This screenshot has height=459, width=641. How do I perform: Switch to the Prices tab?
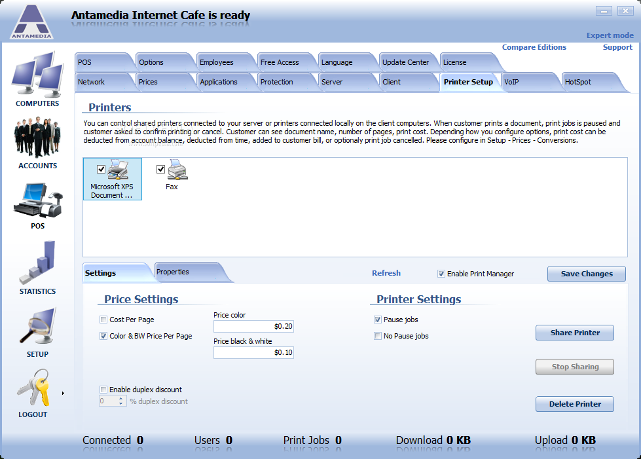tap(164, 82)
